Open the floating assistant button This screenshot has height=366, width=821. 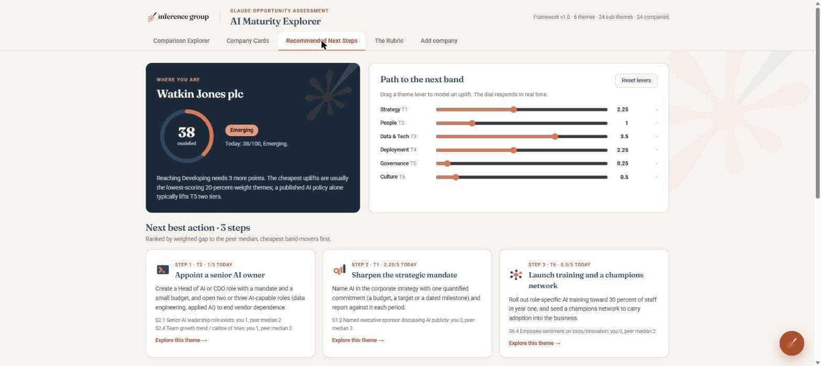(x=791, y=343)
